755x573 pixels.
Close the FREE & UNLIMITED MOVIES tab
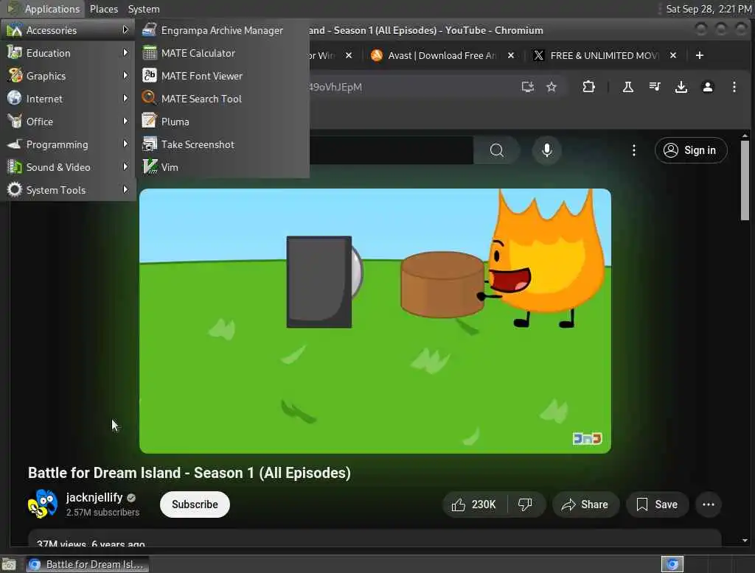[x=673, y=55]
